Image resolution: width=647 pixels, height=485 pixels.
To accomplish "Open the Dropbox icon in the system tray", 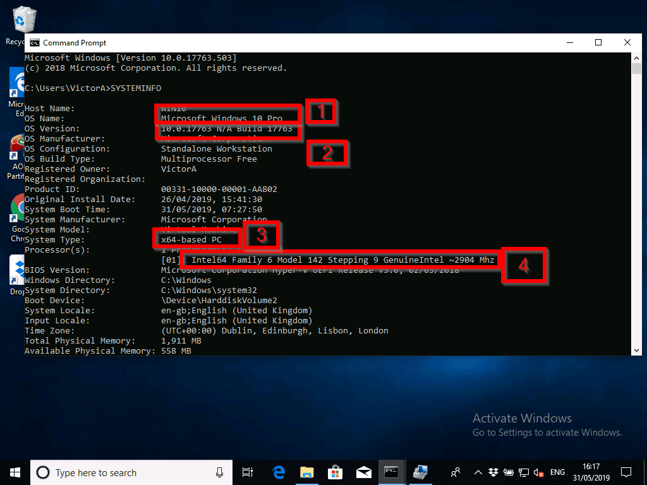I will tap(493, 472).
